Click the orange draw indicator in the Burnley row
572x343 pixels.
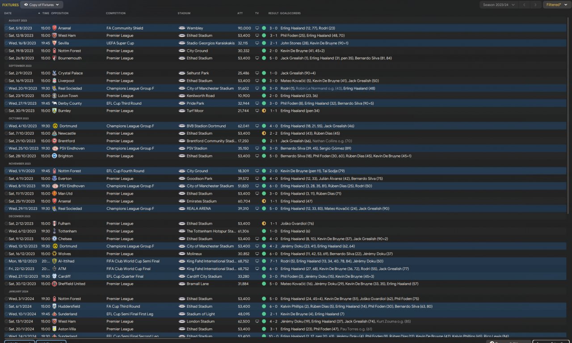264,111
